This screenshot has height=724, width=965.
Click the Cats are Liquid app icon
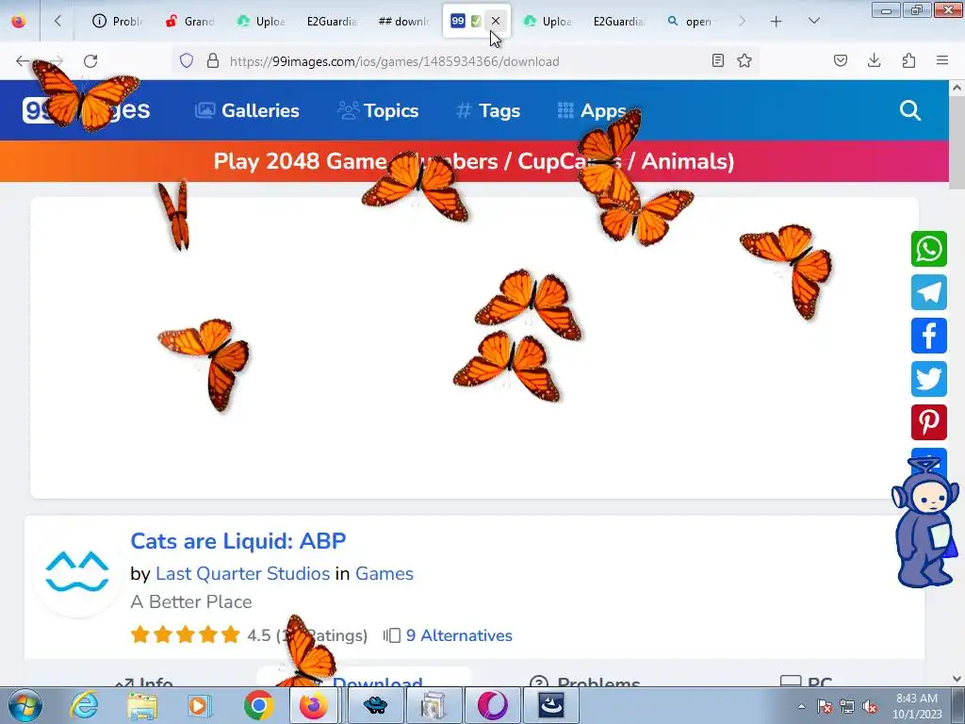(x=77, y=571)
